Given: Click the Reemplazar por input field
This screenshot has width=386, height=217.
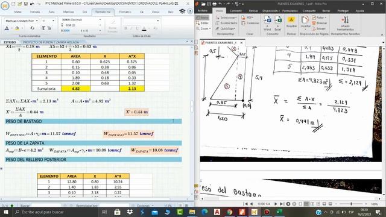Looking at the screenshot, I should pos(114,206).
